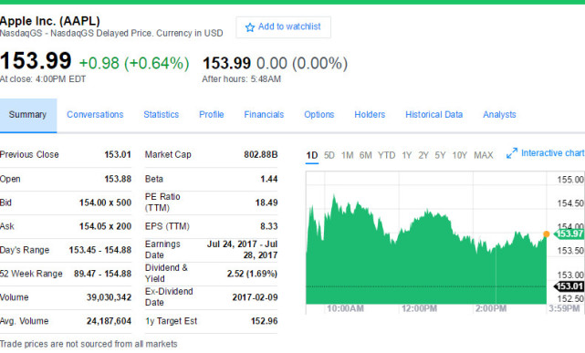Go to the Options tab

click(319, 114)
